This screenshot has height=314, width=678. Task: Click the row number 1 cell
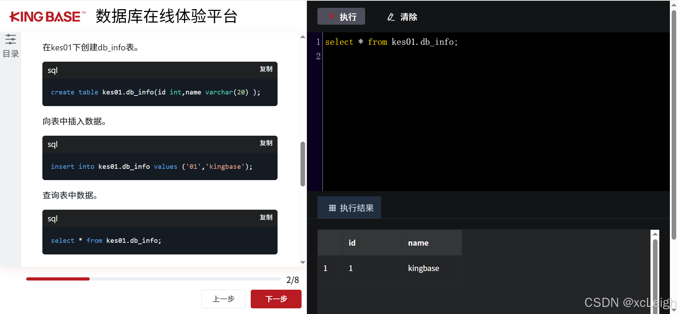(330, 268)
